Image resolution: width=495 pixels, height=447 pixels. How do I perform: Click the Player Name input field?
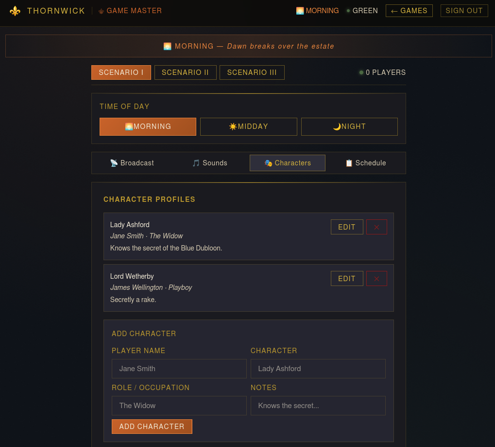click(179, 368)
